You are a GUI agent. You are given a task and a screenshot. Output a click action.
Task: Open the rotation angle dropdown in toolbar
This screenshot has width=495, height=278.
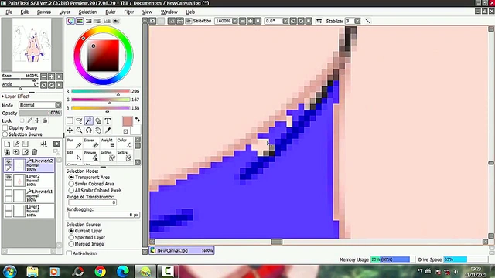[285, 21]
